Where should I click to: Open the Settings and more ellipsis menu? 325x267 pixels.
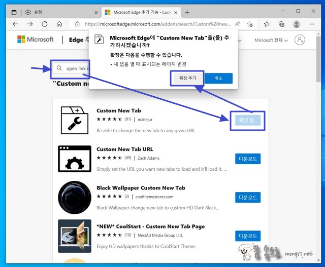click(x=312, y=24)
